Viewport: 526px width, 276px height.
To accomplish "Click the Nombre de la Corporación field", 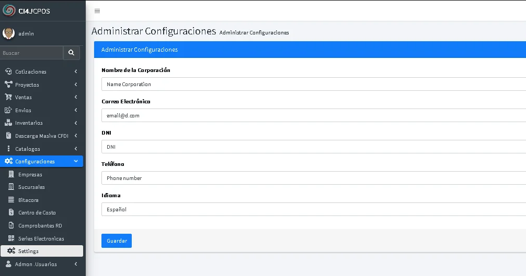I will tap(313, 84).
